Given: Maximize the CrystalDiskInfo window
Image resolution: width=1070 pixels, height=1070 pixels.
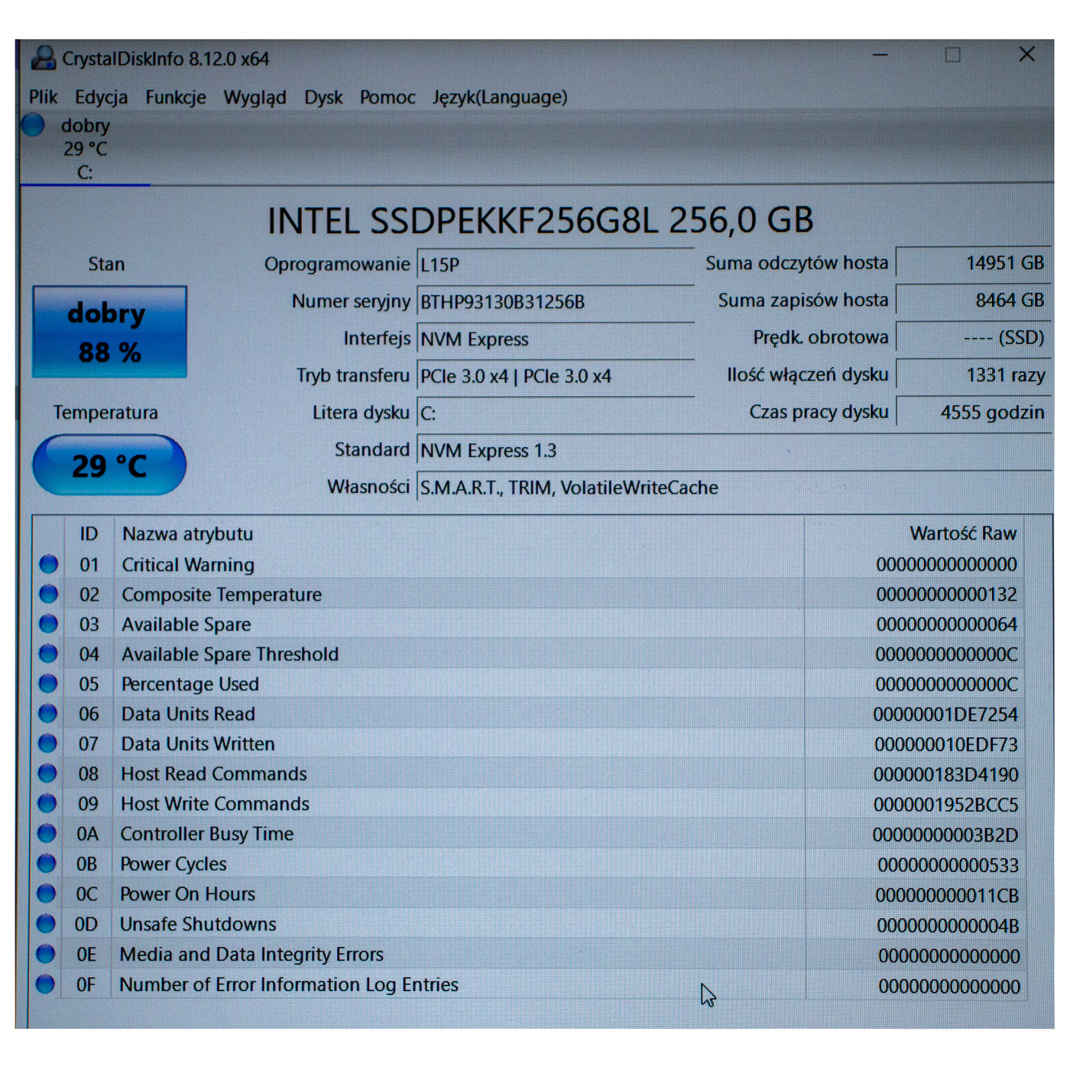Looking at the screenshot, I should 952,55.
